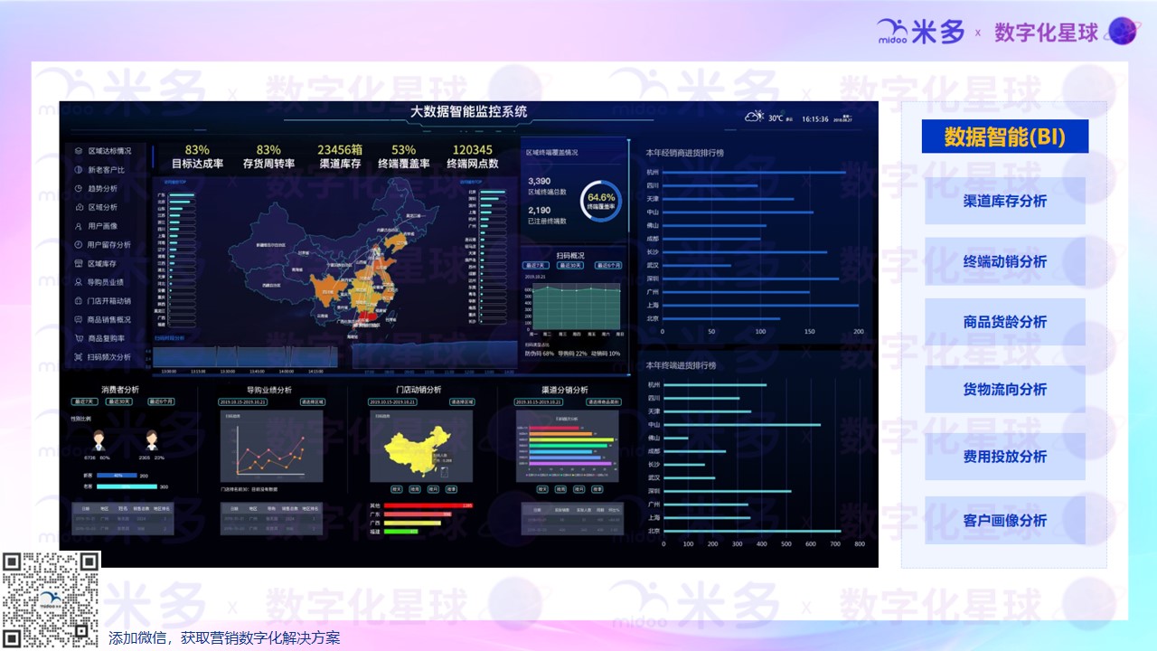The width and height of the screenshot is (1157, 651).
Task: Click 上海 bar in 本年经销商进货排行榜
Action: click(760, 306)
